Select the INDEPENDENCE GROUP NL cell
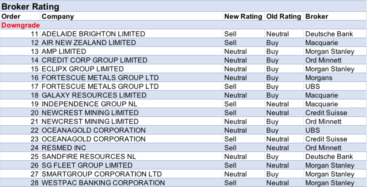 pos(89,104)
